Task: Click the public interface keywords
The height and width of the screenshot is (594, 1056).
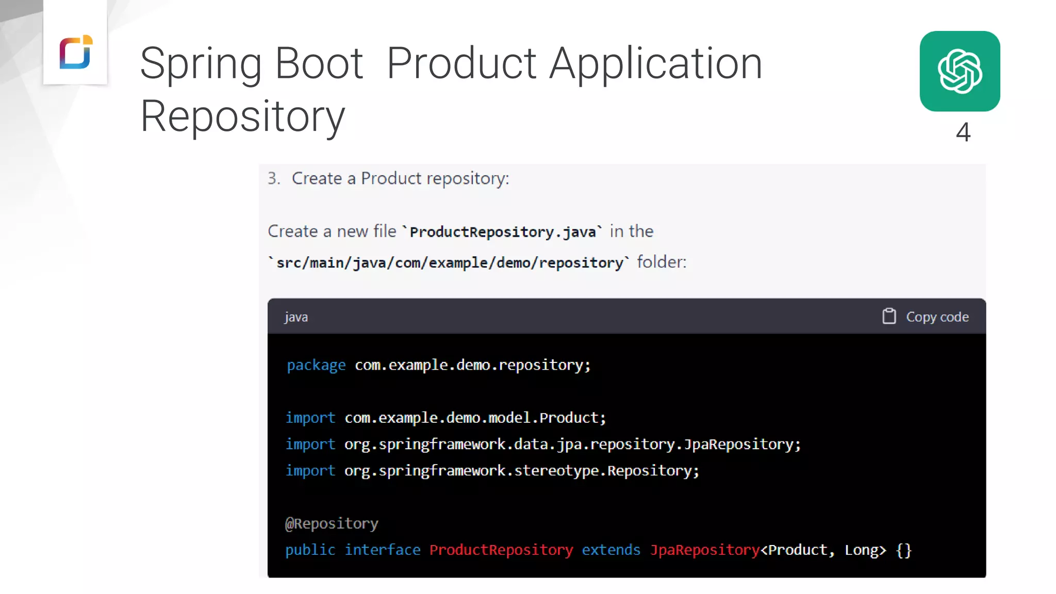Action: [353, 550]
